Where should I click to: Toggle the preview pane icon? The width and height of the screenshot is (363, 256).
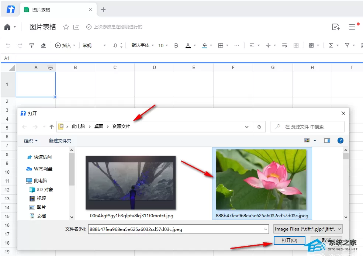(327, 141)
